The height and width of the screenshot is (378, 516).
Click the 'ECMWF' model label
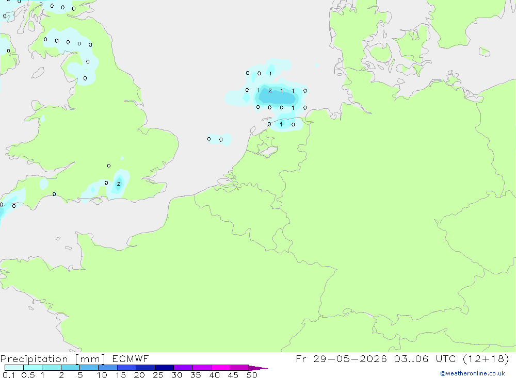point(131,358)
